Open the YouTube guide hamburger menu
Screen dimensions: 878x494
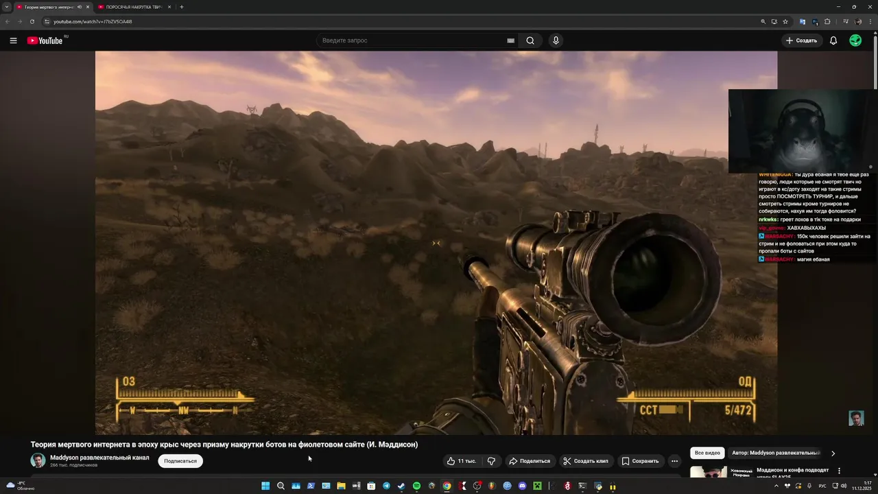(x=13, y=40)
